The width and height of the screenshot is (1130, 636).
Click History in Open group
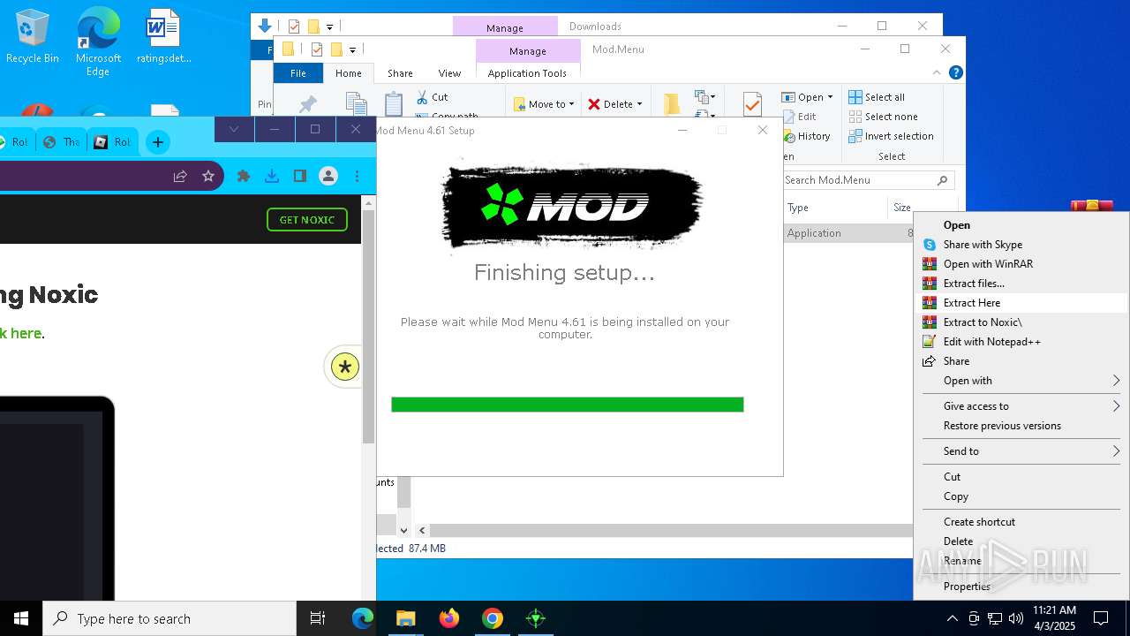pos(805,136)
